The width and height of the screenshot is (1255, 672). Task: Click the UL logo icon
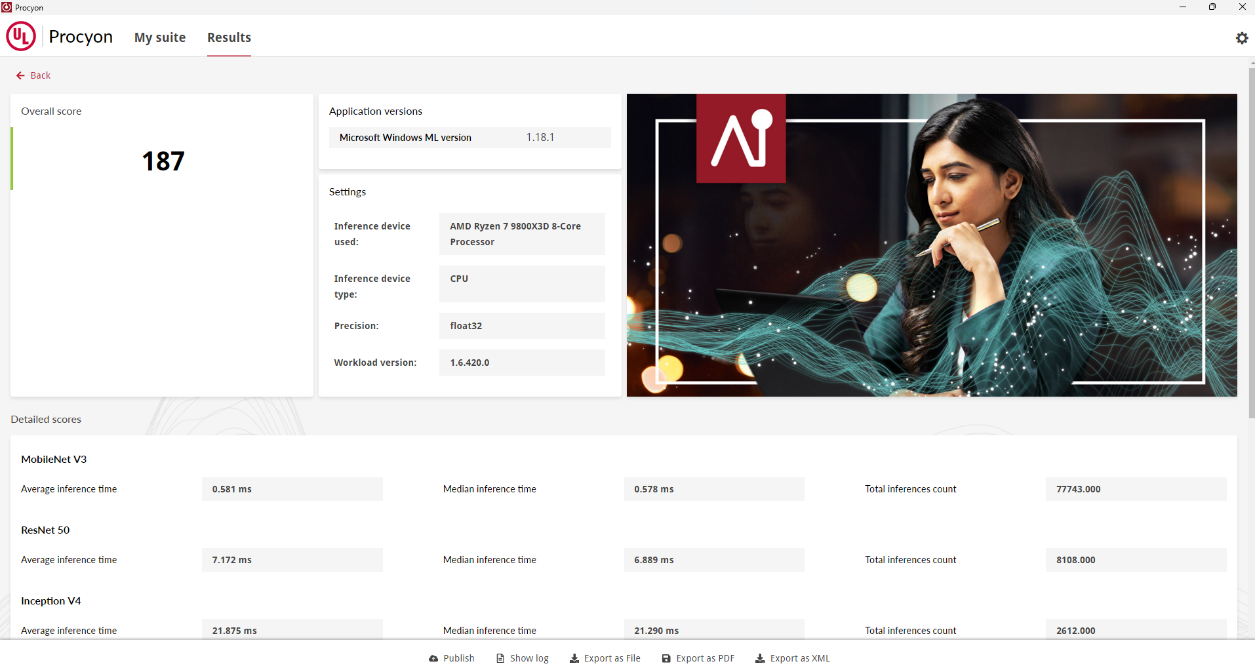[21, 37]
